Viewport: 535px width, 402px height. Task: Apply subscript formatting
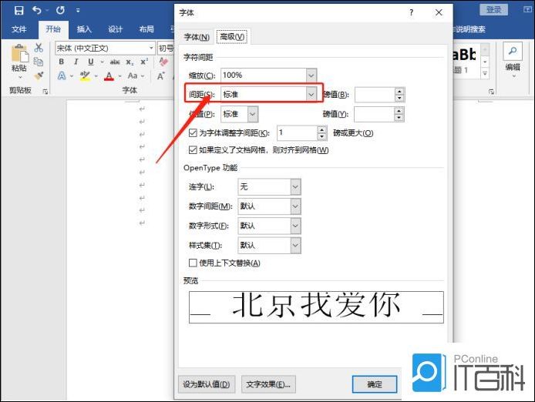130,62
